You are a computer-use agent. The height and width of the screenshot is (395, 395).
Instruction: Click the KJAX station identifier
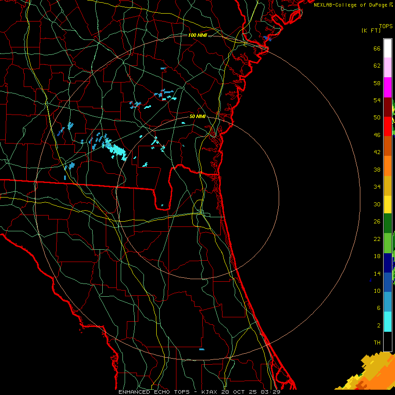tap(210, 392)
